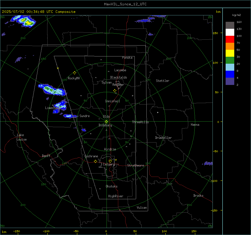Click the red 100 kg/m2 legend swatch
This screenshot has width=251, height=235.
coord(230,39)
